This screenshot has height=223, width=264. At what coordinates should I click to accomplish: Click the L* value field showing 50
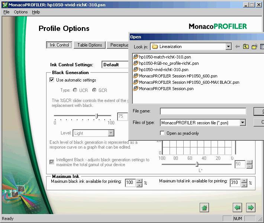pos(240,164)
